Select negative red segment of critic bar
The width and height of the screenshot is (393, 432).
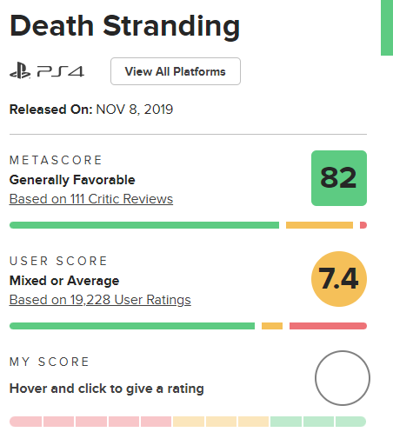(363, 225)
